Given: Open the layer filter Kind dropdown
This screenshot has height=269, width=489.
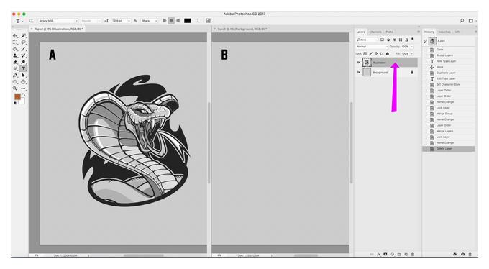Looking at the screenshot, I should click(x=367, y=40).
